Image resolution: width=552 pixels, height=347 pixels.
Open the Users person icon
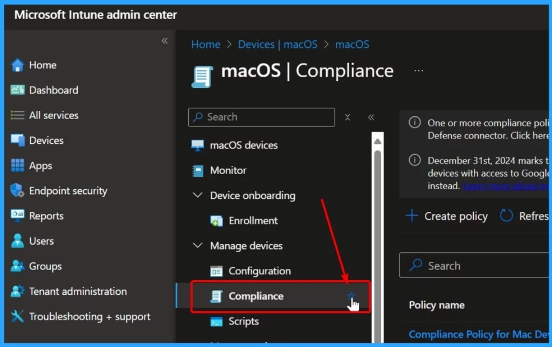pyautogui.click(x=17, y=241)
